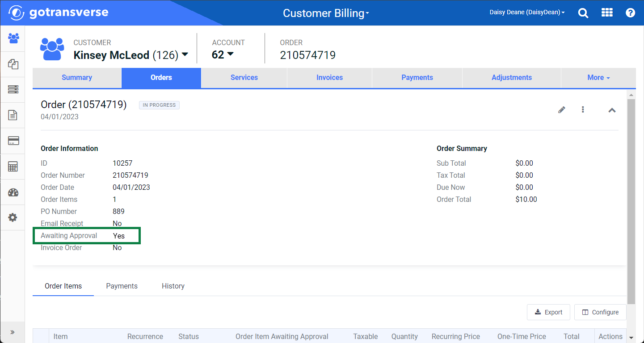
Task: Open the Kinsey McLeod customer dropdown
Action: tap(185, 54)
